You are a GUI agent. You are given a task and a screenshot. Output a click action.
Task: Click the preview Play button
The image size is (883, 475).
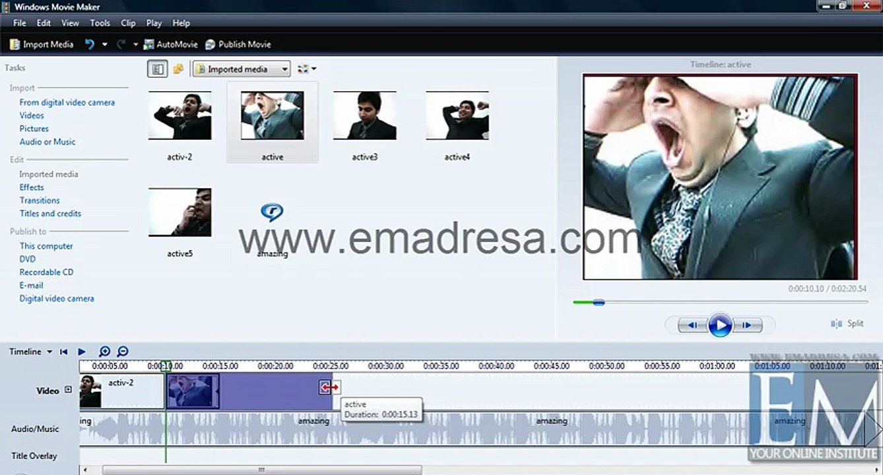click(720, 325)
